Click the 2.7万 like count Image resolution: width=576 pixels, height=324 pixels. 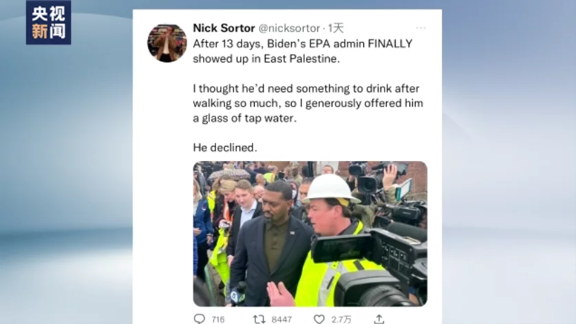342,319
